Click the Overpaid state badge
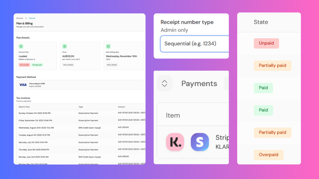 [x=268, y=155]
